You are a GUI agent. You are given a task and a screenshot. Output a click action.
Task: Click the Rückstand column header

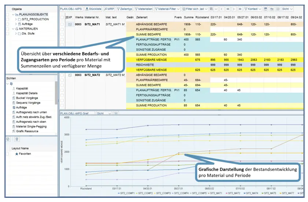coord(202,17)
